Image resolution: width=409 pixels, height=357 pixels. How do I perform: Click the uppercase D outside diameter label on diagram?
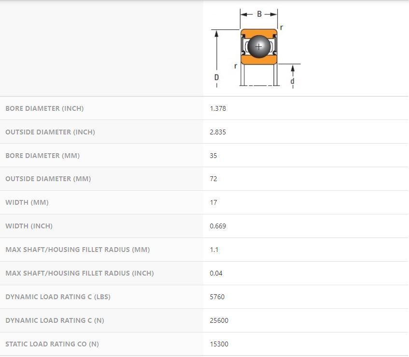pyautogui.click(x=216, y=77)
